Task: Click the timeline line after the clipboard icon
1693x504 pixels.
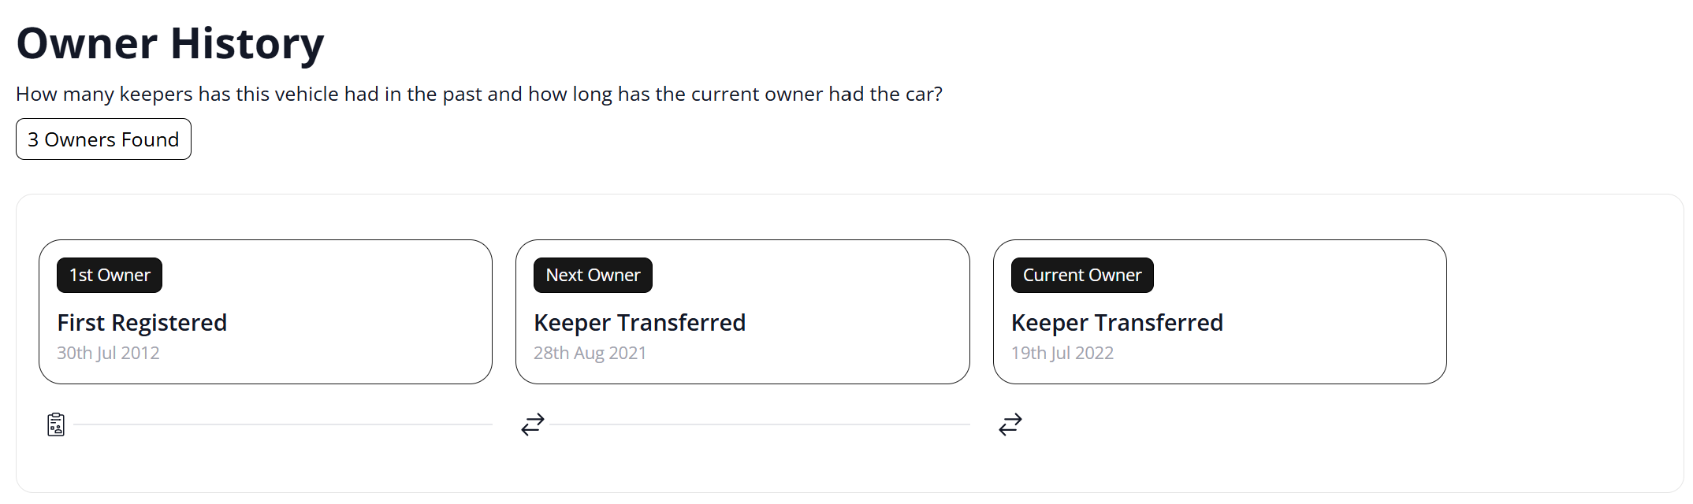Action: point(283,424)
